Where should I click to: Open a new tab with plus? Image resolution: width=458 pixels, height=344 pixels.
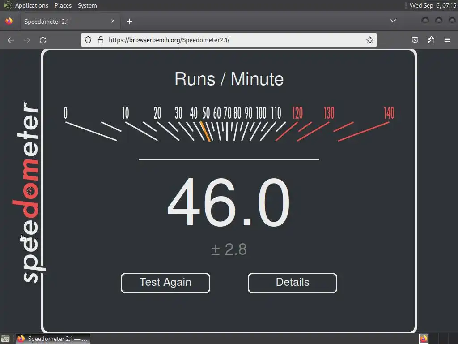[129, 21]
